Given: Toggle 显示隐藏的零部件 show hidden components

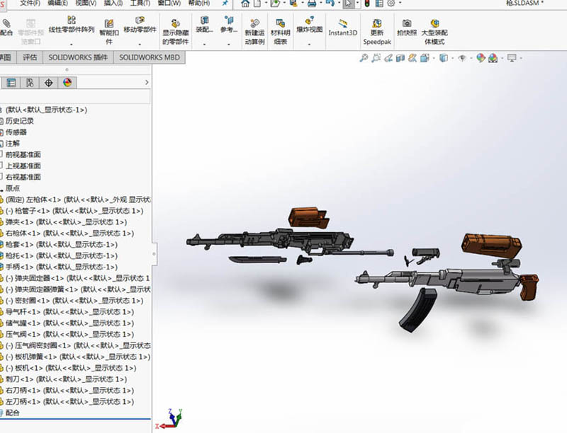Looking at the screenshot, I should point(175,32).
